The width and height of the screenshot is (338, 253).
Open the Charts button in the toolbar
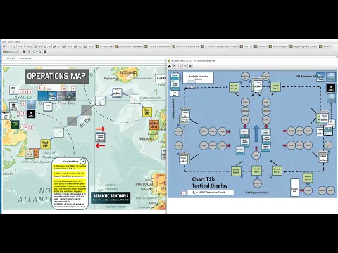234,46
